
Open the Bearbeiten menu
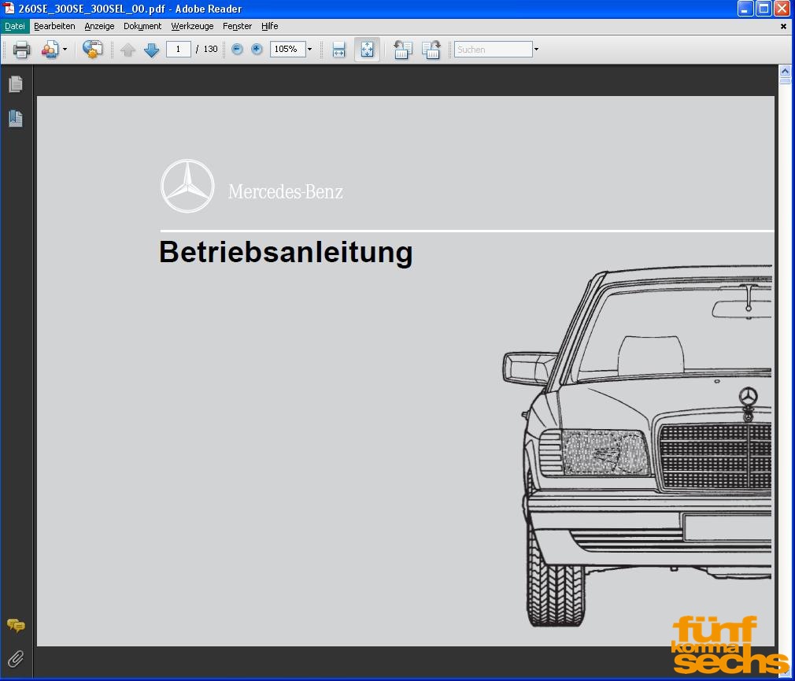54,26
